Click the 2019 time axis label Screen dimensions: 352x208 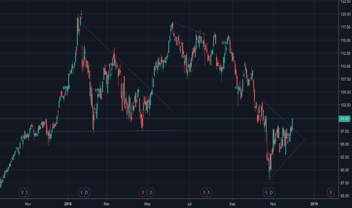point(314,204)
